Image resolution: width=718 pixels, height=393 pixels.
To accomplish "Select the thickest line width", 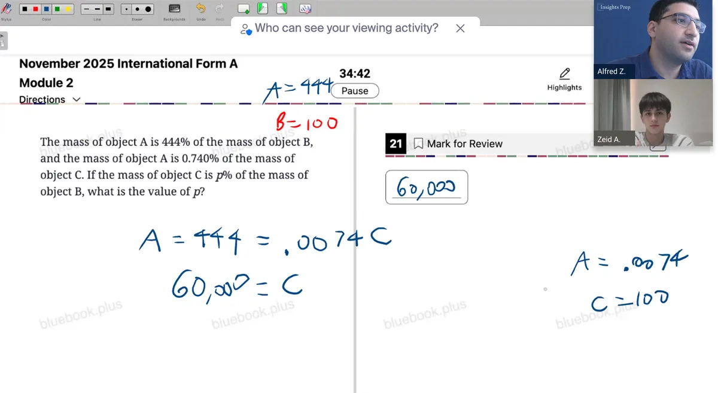I will (108, 10).
